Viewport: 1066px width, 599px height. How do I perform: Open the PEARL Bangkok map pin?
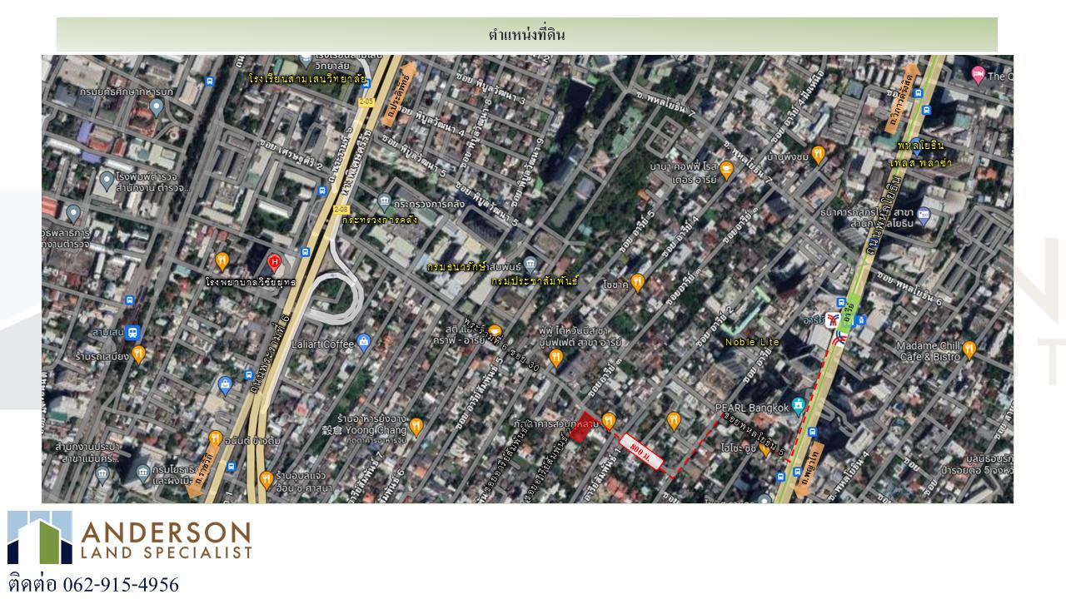pyautogui.click(x=799, y=407)
